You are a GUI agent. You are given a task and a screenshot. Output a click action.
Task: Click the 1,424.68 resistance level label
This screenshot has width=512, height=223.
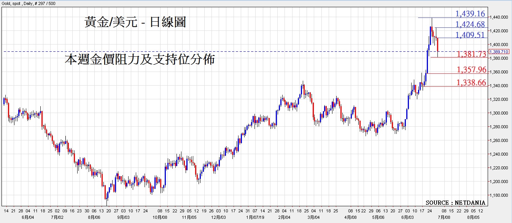point(470,24)
